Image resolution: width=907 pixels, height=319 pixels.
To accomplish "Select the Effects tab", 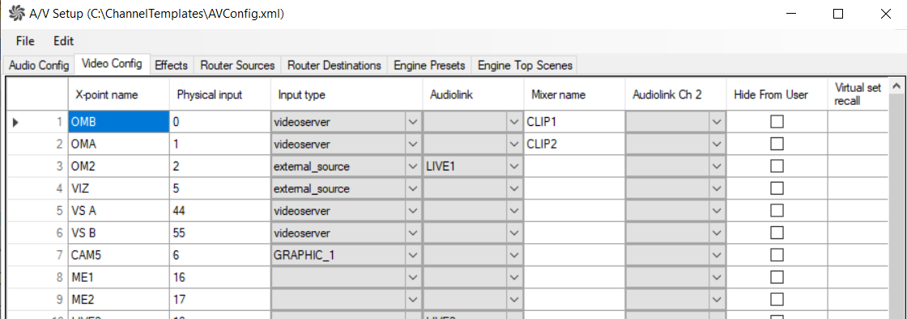I will 171,65.
